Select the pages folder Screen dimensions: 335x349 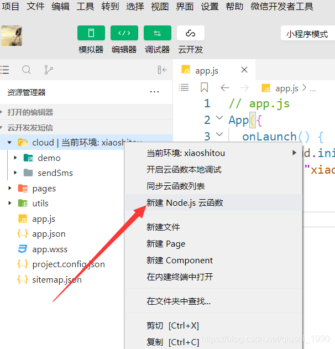coord(44,189)
